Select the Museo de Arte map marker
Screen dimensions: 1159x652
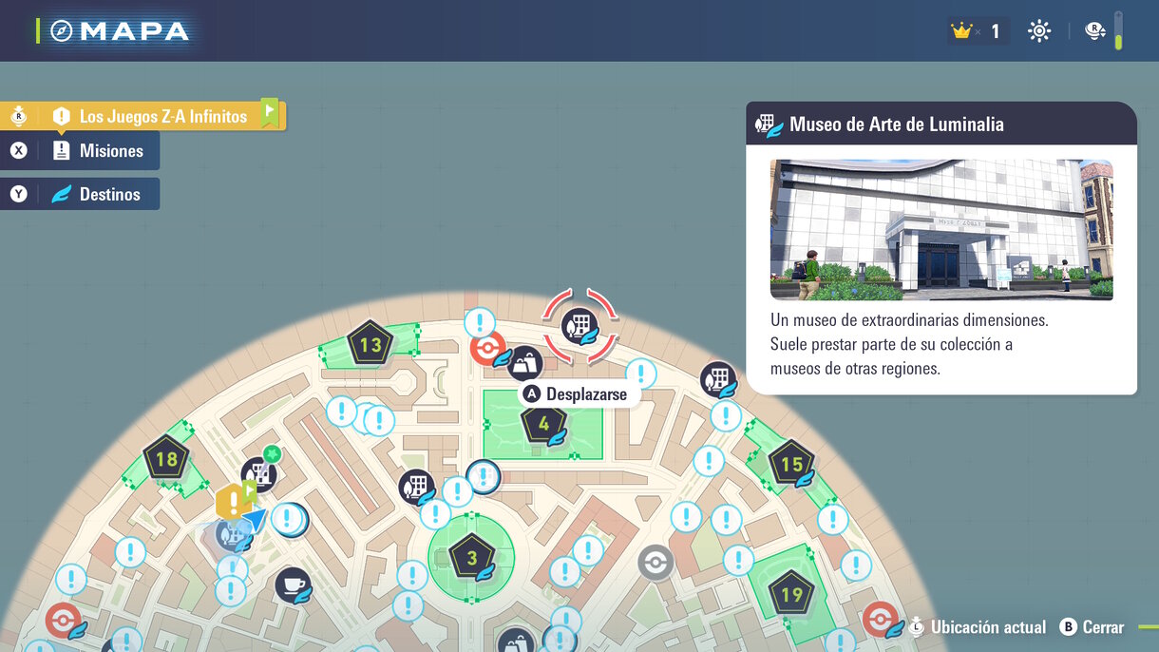tap(579, 327)
